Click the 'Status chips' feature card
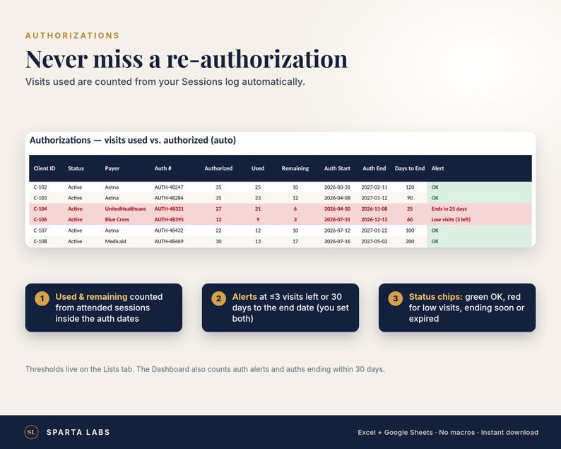Viewport: 561px width, 449px height. tap(457, 308)
